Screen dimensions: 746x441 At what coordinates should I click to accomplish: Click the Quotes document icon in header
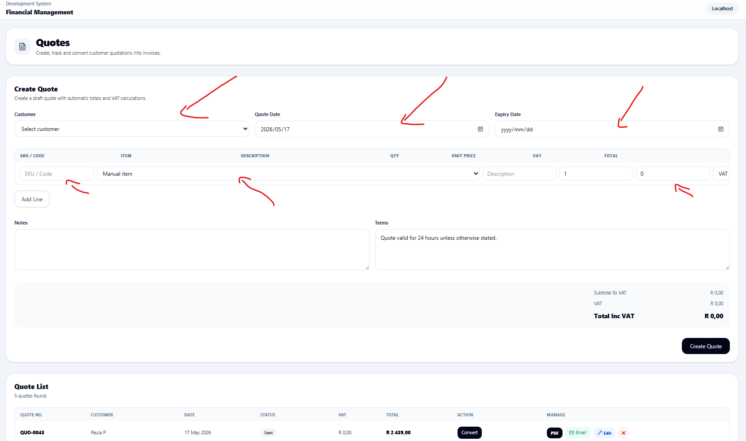pos(22,47)
